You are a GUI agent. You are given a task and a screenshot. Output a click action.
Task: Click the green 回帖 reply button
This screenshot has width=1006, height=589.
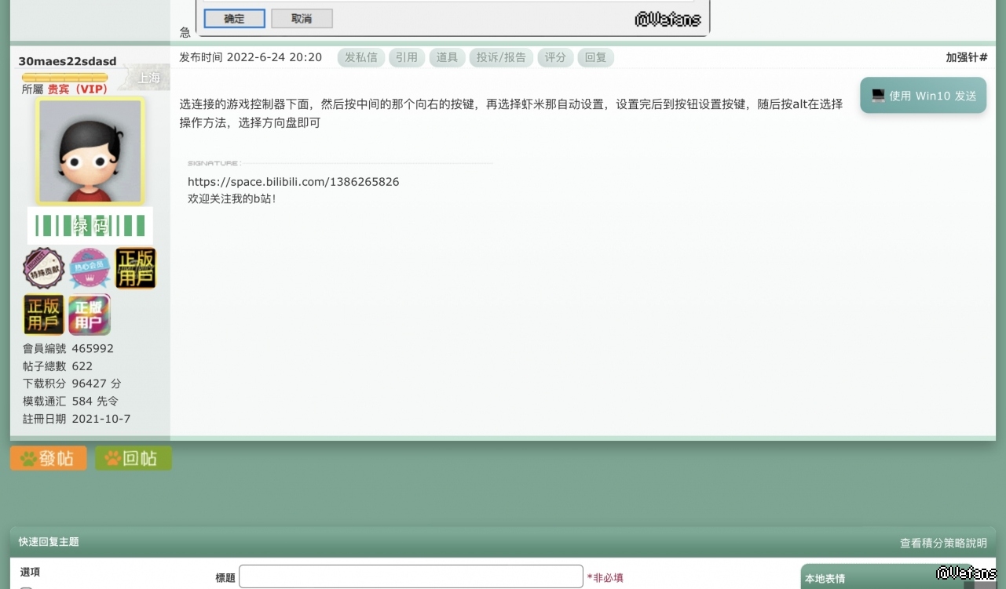tap(134, 458)
